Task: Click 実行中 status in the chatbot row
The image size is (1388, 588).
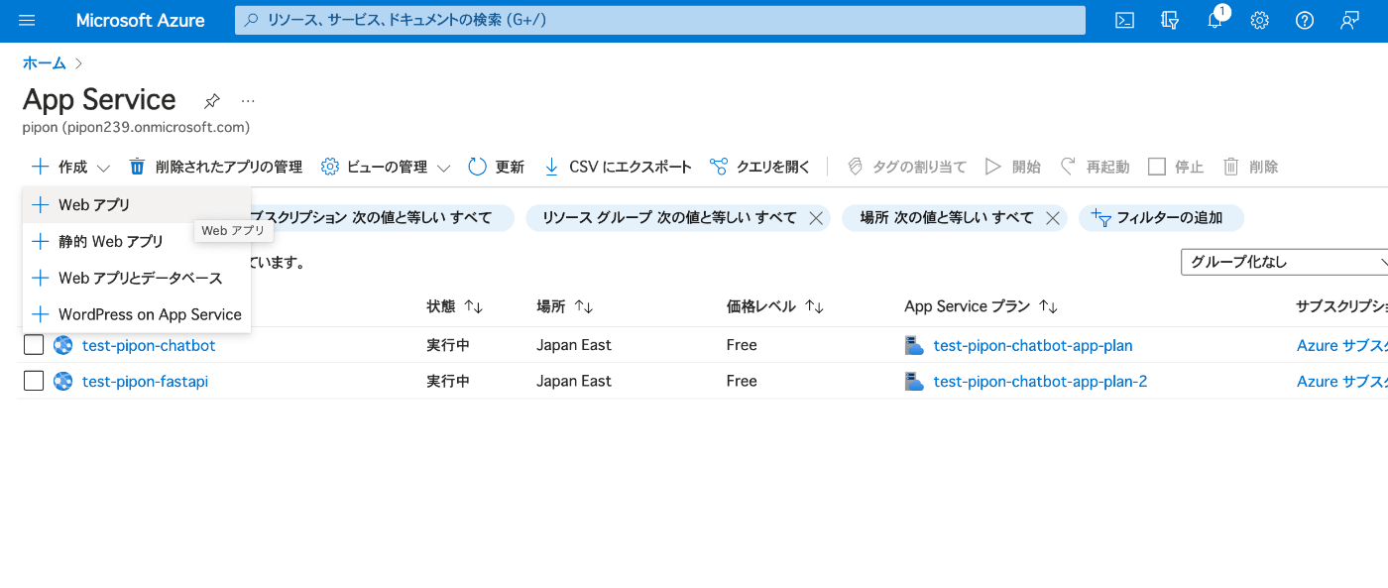Action: coord(448,345)
